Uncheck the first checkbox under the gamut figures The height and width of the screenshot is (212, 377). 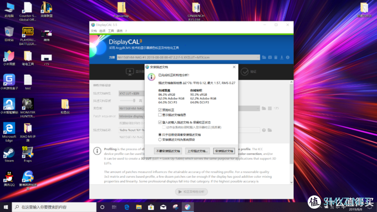click(x=160, y=110)
